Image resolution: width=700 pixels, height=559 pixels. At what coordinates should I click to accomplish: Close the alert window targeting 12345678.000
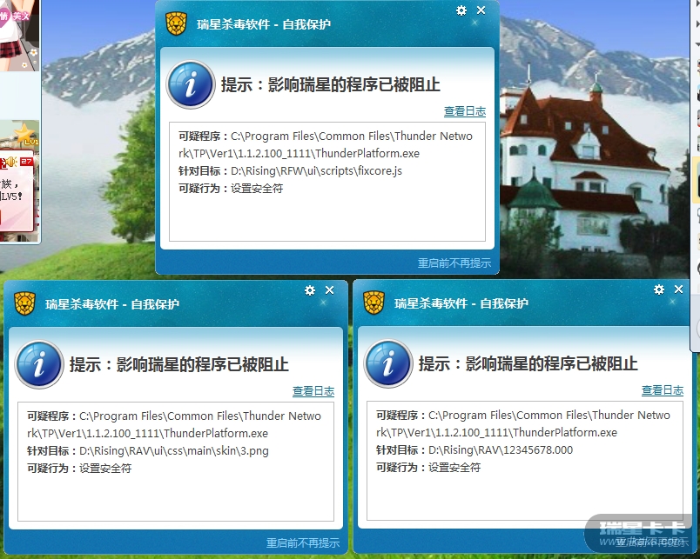pos(678,289)
